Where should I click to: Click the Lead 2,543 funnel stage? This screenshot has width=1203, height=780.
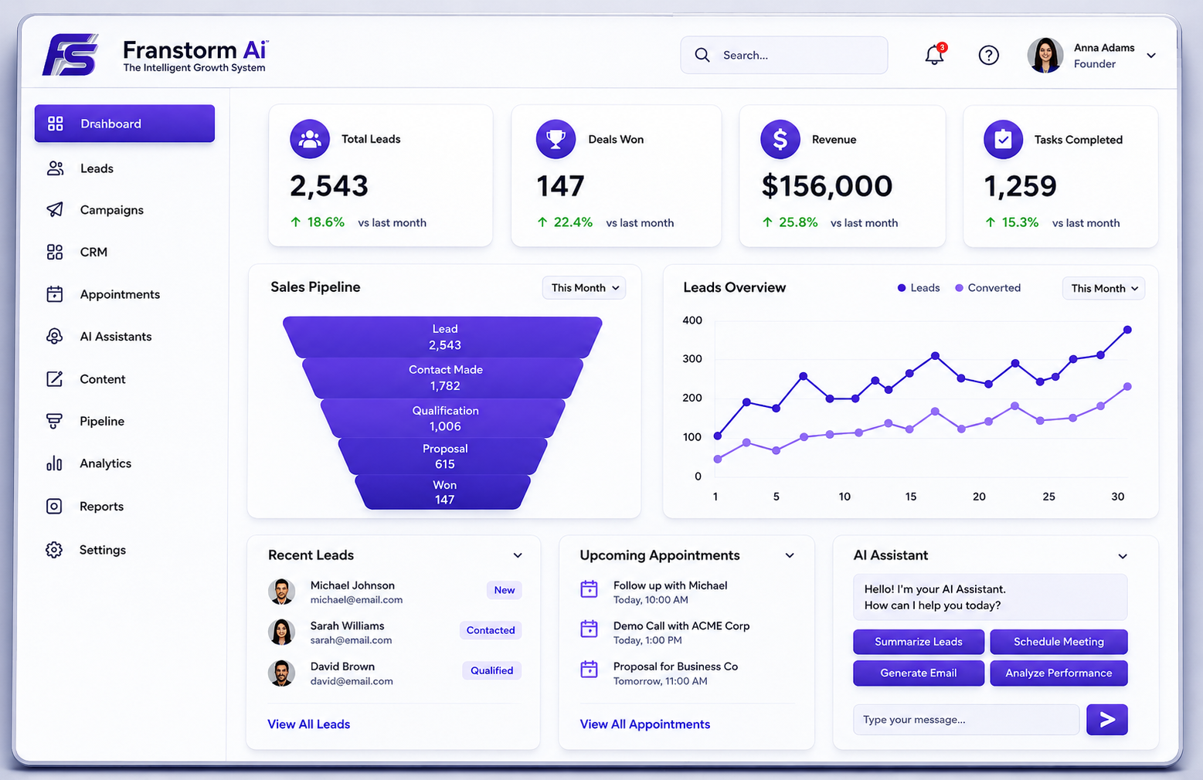[x=443, y=337]
